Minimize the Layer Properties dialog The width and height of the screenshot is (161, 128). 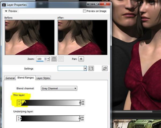pyautogui.click(x=90, y=4)
